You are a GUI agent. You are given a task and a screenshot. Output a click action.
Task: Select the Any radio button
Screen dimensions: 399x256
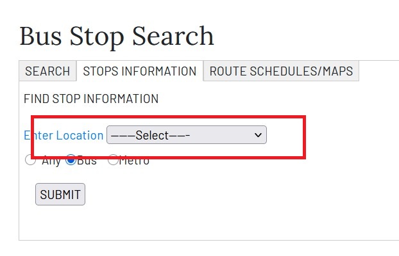tap(31, 160)
